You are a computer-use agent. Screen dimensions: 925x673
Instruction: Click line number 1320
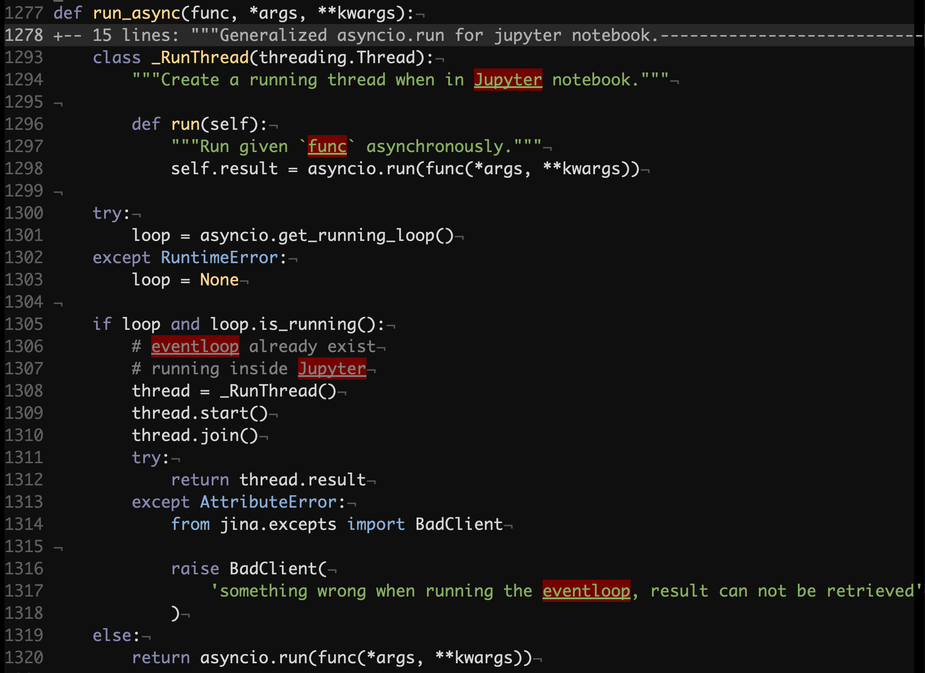click(24, 657)
